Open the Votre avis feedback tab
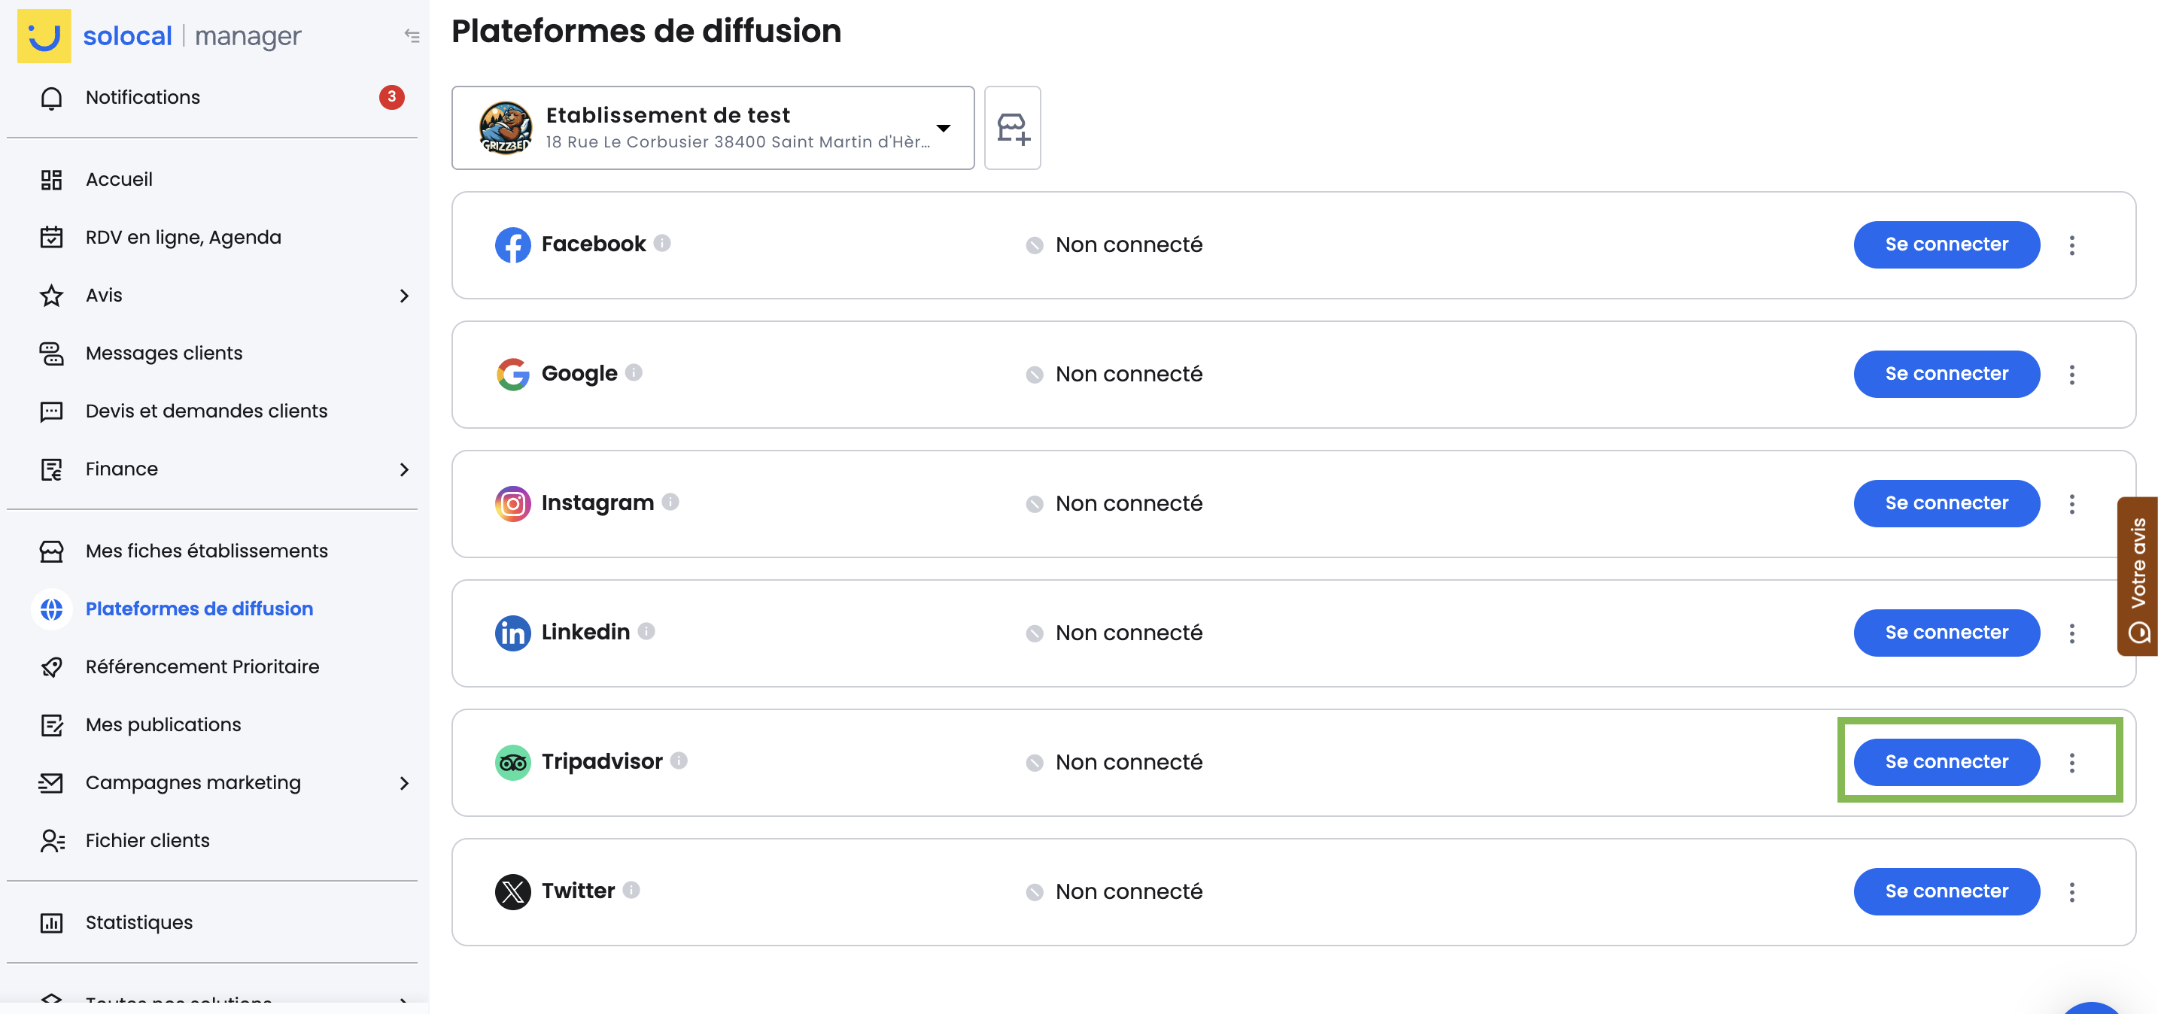 [2137, 576]
